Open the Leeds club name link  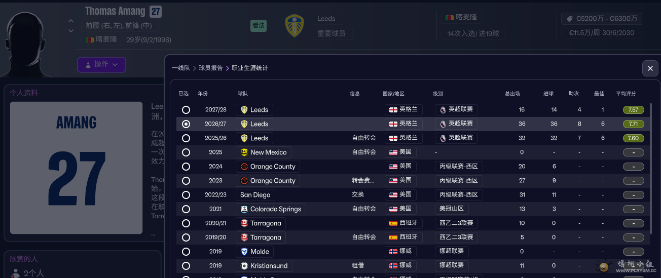(x=326, y=19)
